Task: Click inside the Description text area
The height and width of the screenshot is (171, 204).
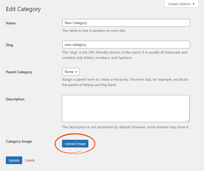Action: coord(126,108)
